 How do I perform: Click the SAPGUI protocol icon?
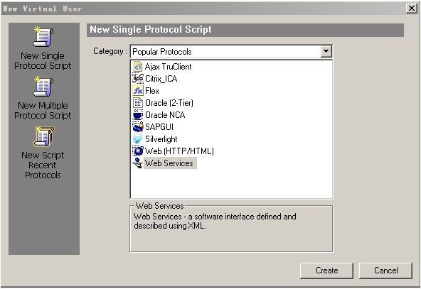tap(138, 127)
